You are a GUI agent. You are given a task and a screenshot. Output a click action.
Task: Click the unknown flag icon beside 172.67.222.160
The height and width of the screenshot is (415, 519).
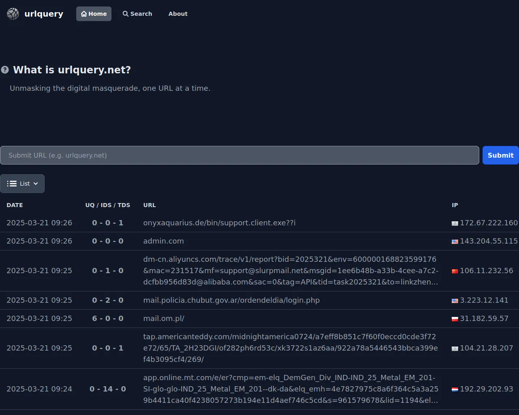pyautogui.click(x=455, y=223)
